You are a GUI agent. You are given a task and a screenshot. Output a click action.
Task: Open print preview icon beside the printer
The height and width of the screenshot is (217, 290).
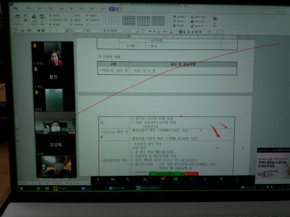click(x=43, y=30)
